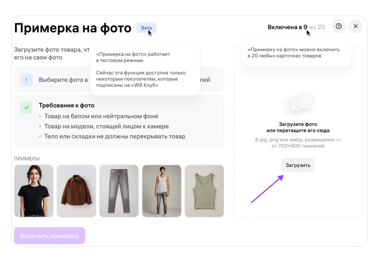The width and height of the screenshot is (379, 262).
Task: Click the Включена в 9 из 20 counter
Action: 296,27
